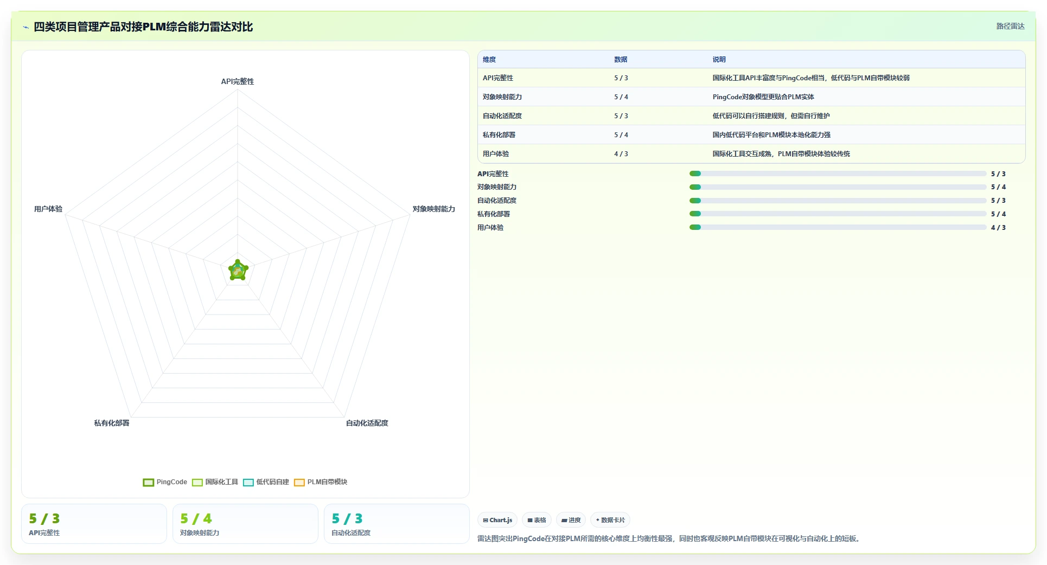The width and height of the screenshot is (1047, 565).
Task: Select the API完整性 row in the table
Action: click(x=751, y=78)
